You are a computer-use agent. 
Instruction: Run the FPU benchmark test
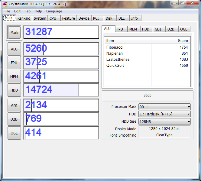[x=14, y=63]
